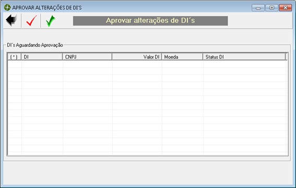Sort by the DI column header

(42, 57)
